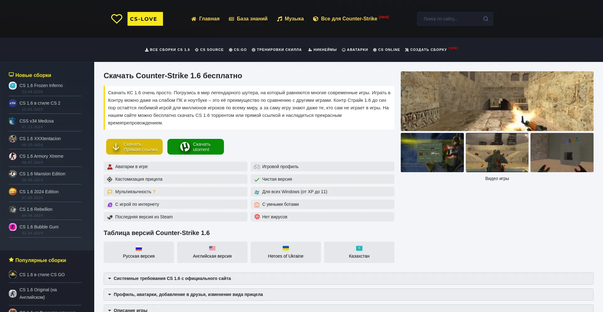This screenshot has height=312, width=603.
Task: Open the 'Английская версия' download link
Action: point(212,252)
